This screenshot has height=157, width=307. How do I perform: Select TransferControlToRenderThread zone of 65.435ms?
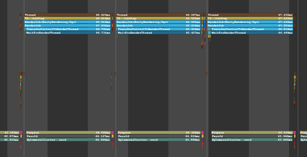(159, 29)
